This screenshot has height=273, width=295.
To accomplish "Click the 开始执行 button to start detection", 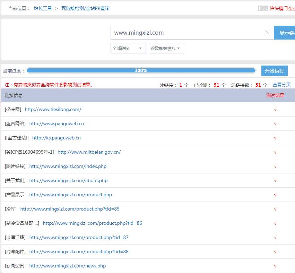I will tap(274, 70).
